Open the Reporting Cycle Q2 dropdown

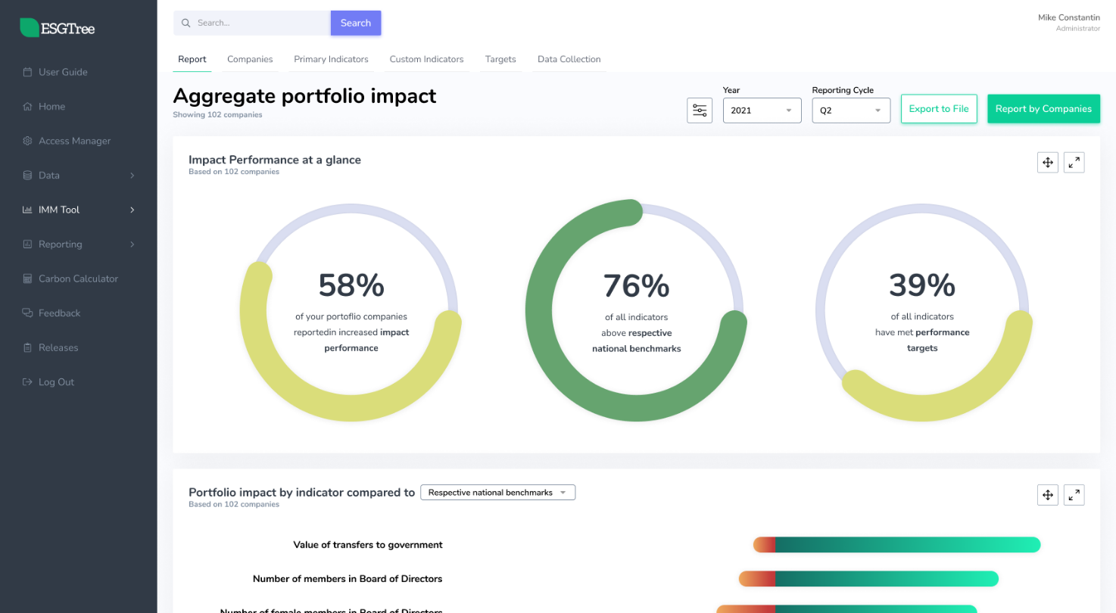(850, 110)
